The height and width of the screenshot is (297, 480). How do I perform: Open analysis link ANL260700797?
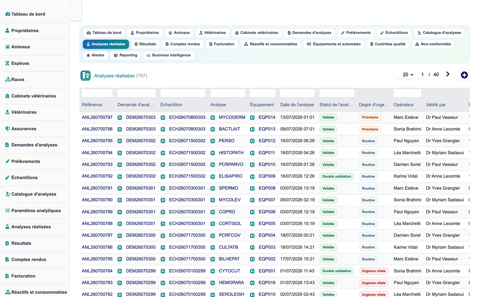click(97, 118)
